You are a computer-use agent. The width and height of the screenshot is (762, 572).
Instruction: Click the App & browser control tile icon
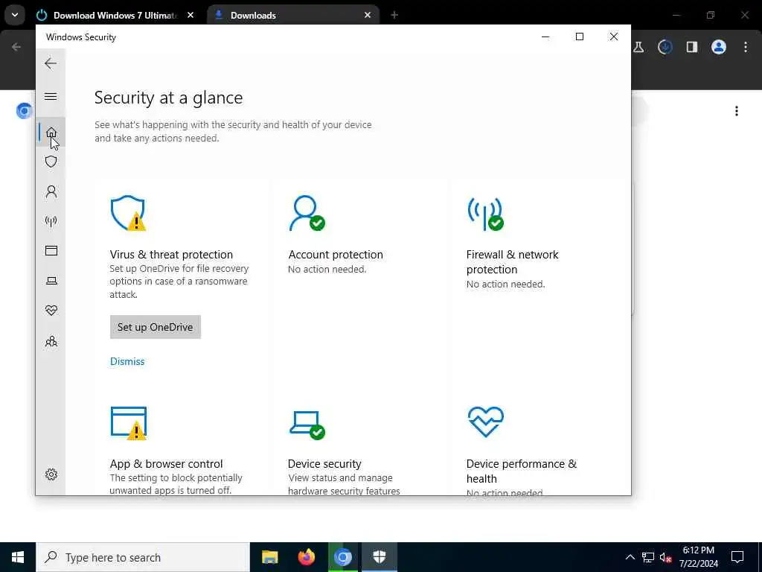click(128, 423)
